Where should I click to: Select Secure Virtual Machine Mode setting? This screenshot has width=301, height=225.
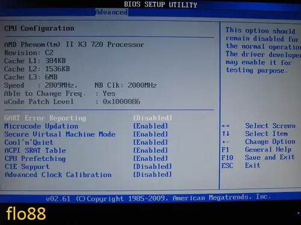pyautogui.click(x=60, y=134)
